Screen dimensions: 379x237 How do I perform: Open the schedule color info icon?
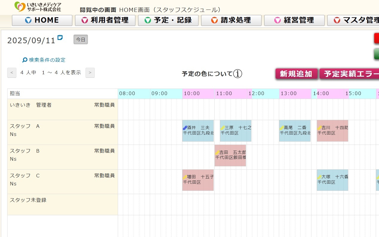click(x=238, y=74)
